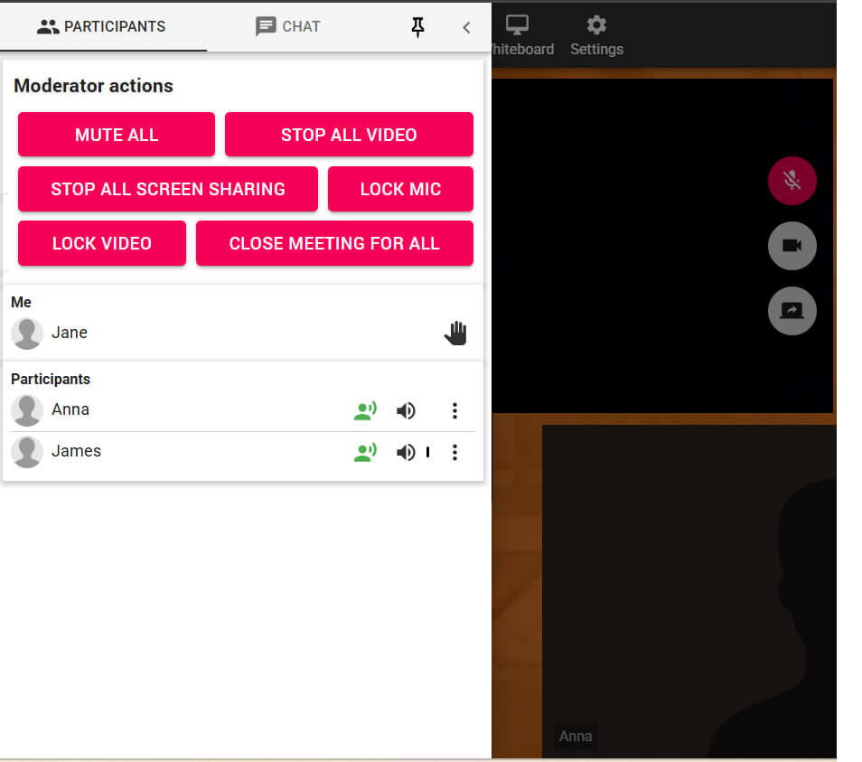Switch to the Chat tab
862x762 pixels.
[287, 26]
